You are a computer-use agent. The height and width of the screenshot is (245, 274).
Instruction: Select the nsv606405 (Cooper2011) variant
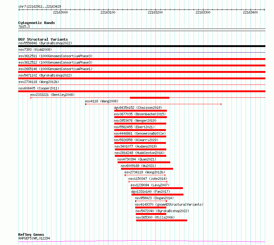pyautogui.click(x=39, y=88)
